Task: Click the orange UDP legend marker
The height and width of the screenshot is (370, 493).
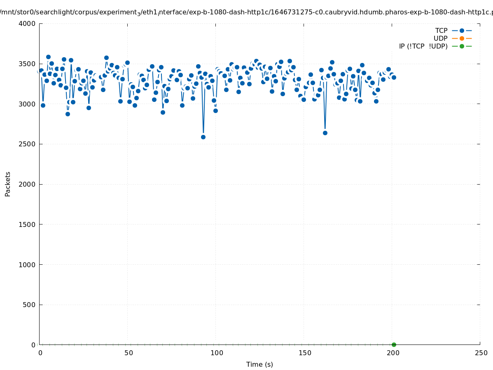Action: click(x=462, y=38)
